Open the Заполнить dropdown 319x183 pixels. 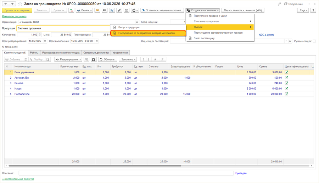tap(128, 59)
